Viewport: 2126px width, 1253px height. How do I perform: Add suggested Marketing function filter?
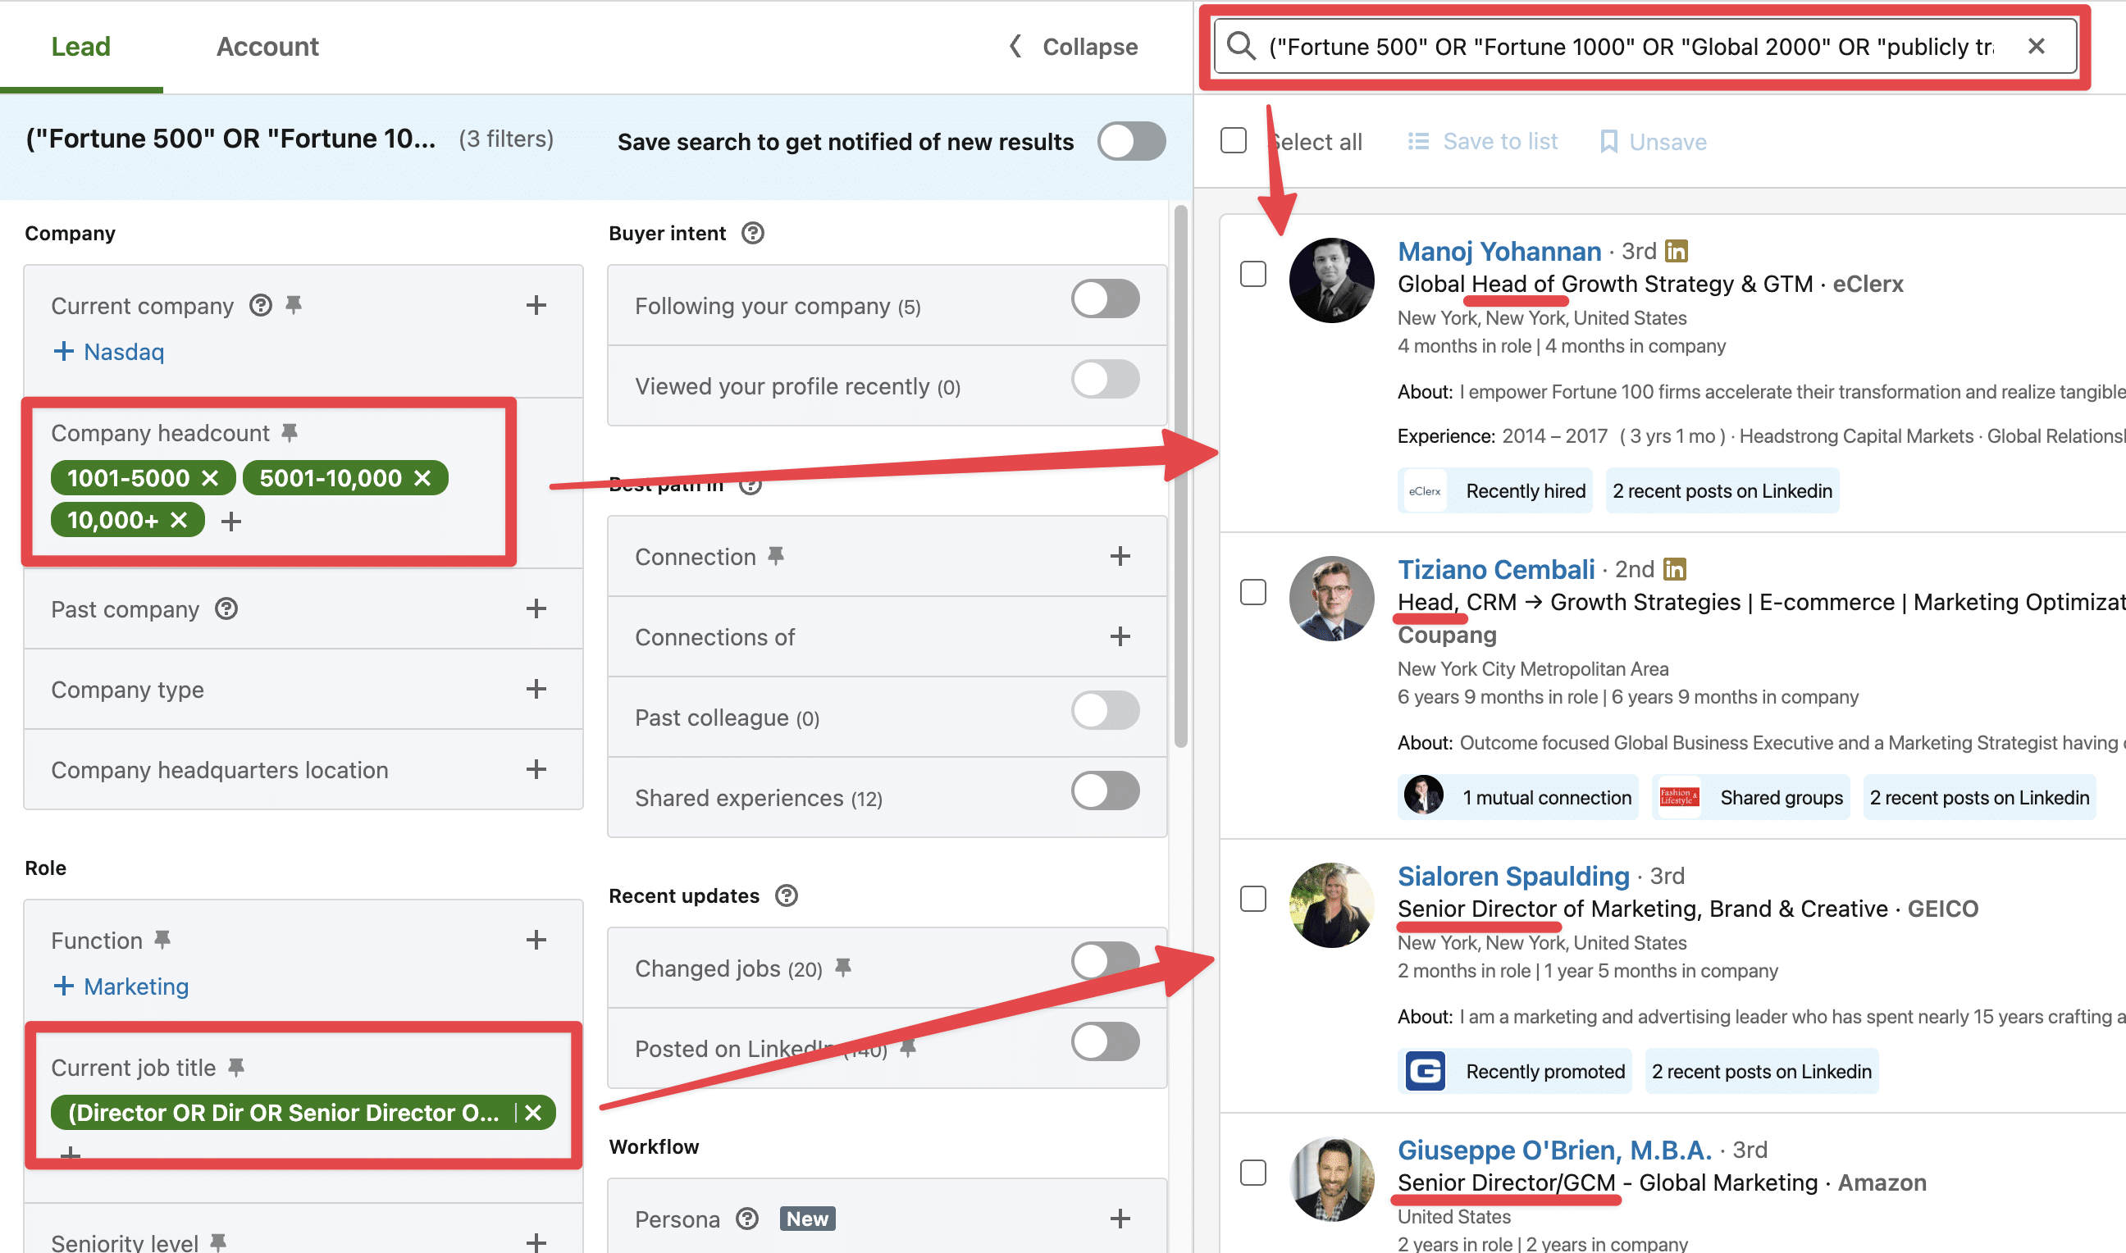121,986
